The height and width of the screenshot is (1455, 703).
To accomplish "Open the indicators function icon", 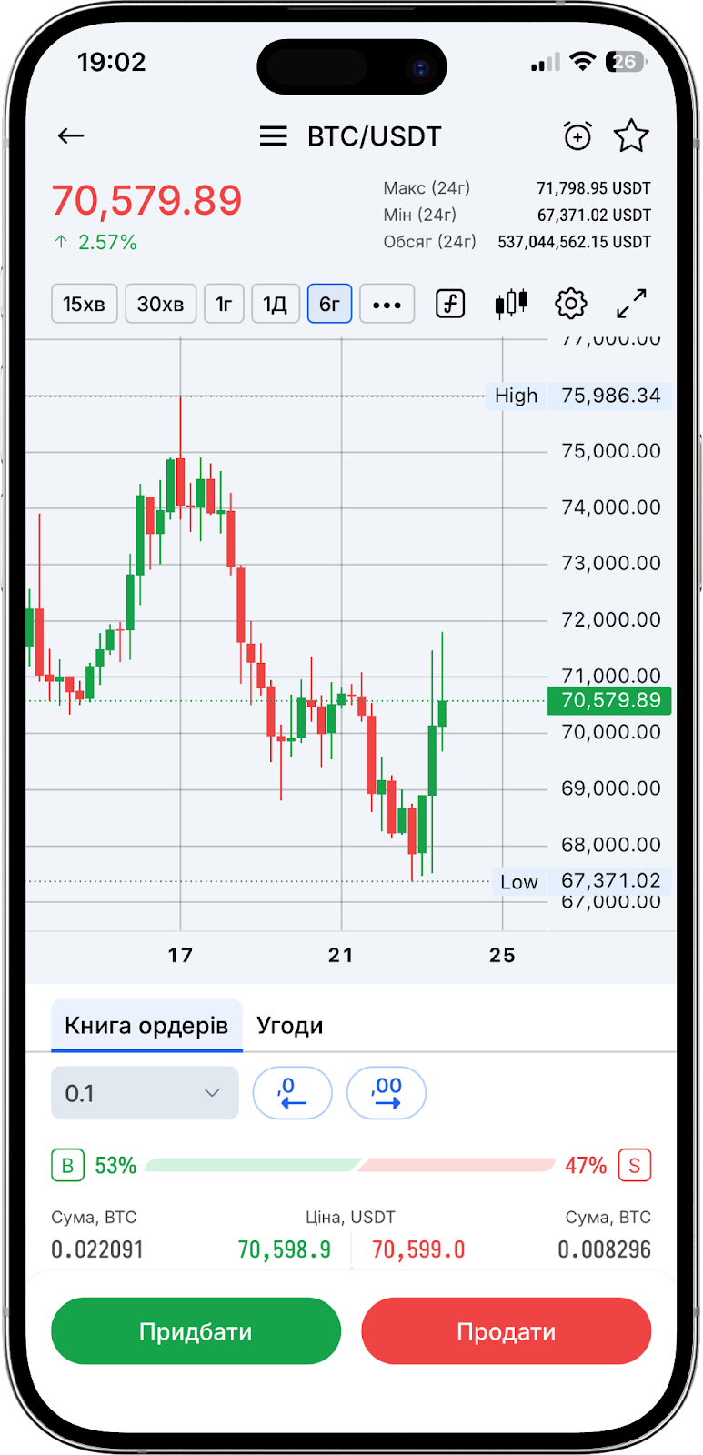I will 450,304.
